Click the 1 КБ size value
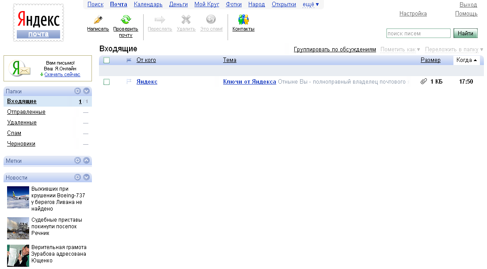This screenshot has height=269, width=487. click(436, 81)
